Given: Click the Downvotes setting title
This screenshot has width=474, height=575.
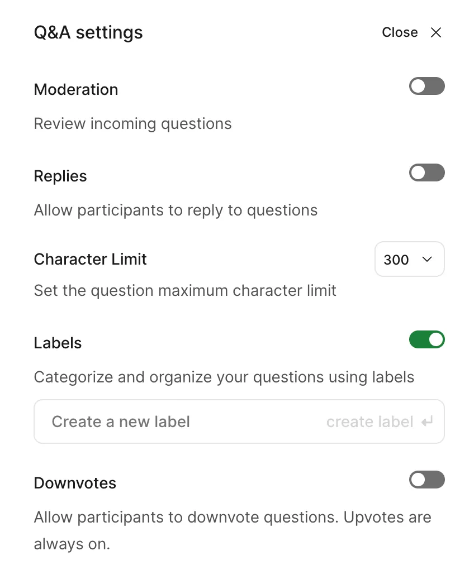Looking at the screenshot, I should 75,483.
